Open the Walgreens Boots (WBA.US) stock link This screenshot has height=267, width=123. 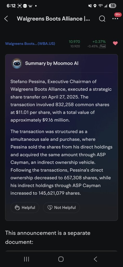click(30, 44)
